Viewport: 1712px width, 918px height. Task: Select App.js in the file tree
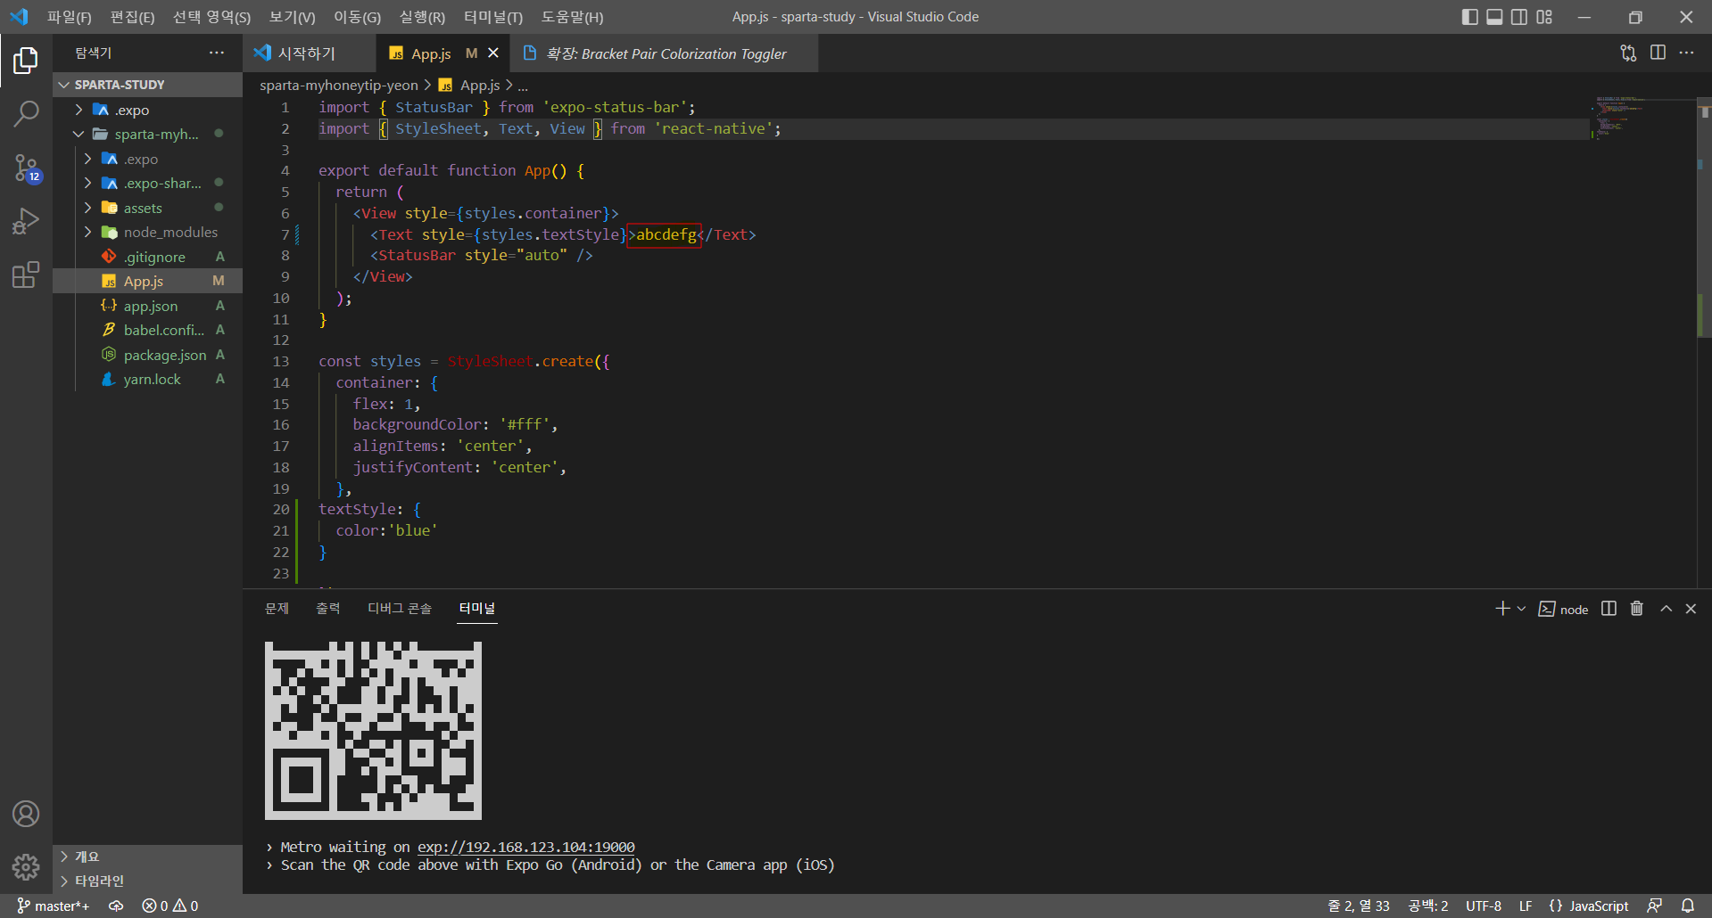pos(147,281)
